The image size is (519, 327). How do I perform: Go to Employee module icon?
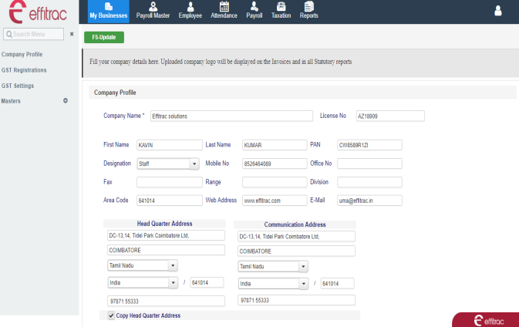(190, 7)
